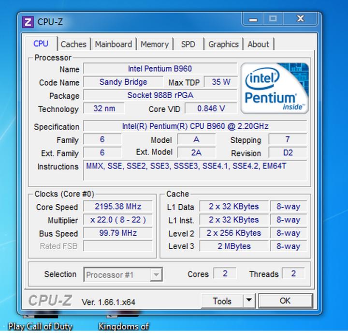Viewport: 348px width, 333px height.
Task: Click the Threads count value 2
Action: pyautogui.click(x=293, y=273)
